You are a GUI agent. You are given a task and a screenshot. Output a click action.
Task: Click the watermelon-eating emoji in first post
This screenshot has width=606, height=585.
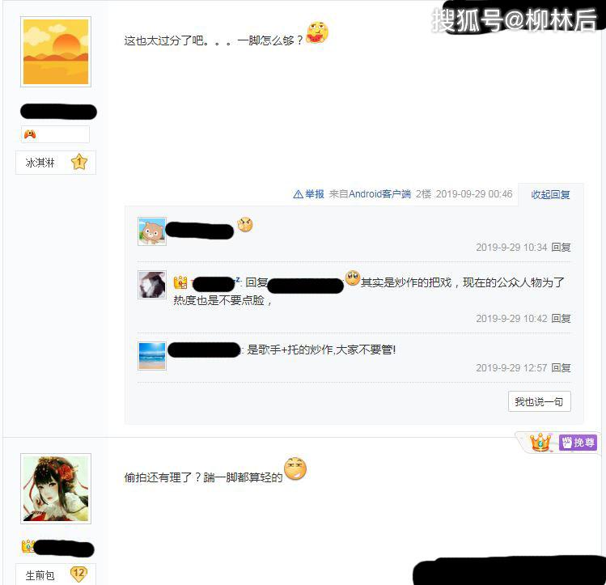point(317,32)
